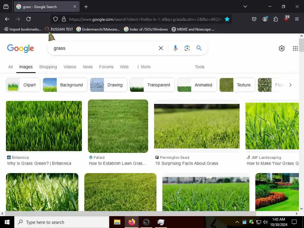Search by image with Google Lens icon
This screenshot has width=304, height=228.
[187, 48]
